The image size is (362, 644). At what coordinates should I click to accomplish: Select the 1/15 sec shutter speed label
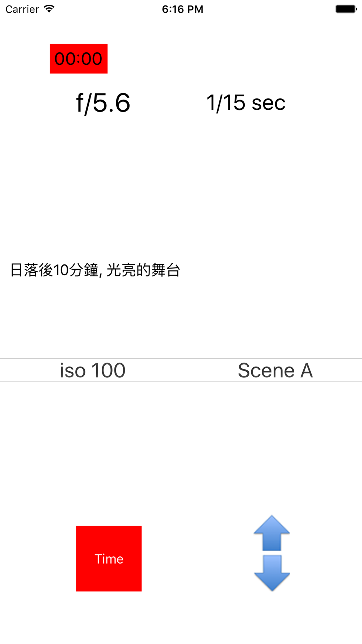click(246, 103)
